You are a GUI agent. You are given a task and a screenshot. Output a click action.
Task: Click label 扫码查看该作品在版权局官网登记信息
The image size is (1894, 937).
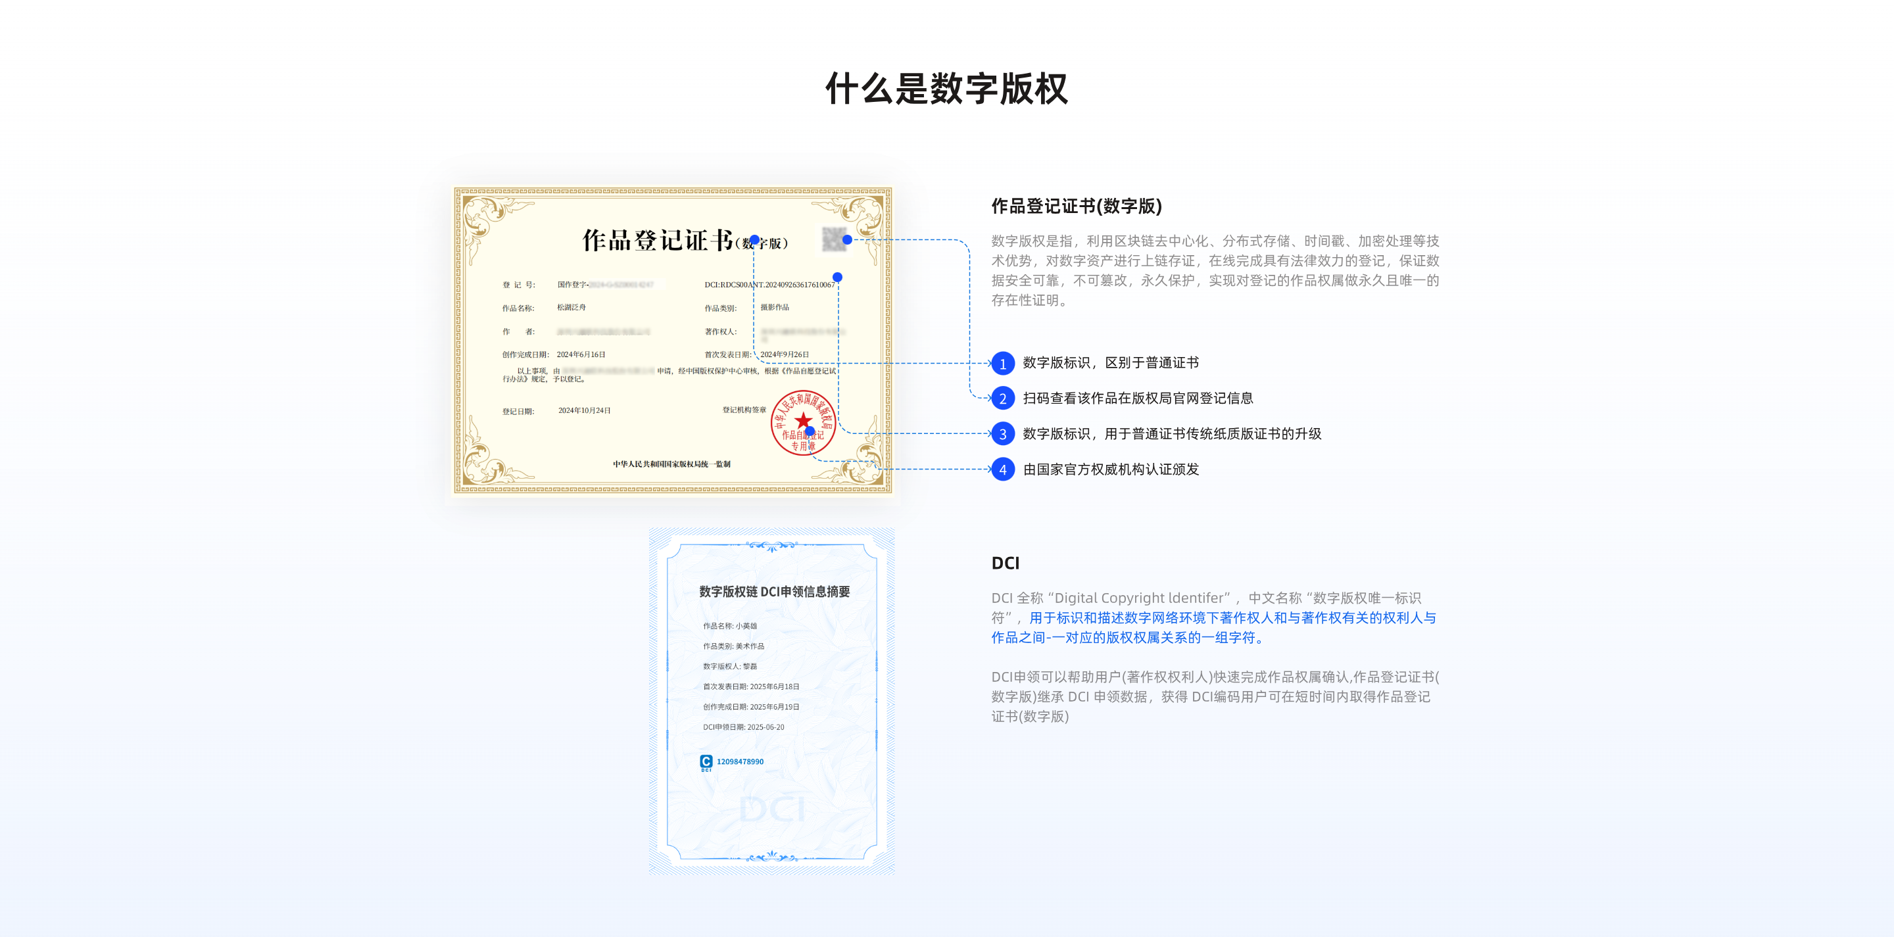(1138, 398)
